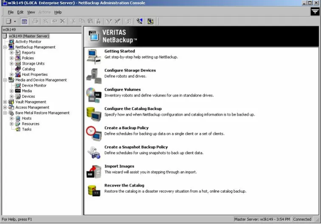Click the Import Images wizard icon
This screenshot has height=224, width=321.
(x=94, y=172)
